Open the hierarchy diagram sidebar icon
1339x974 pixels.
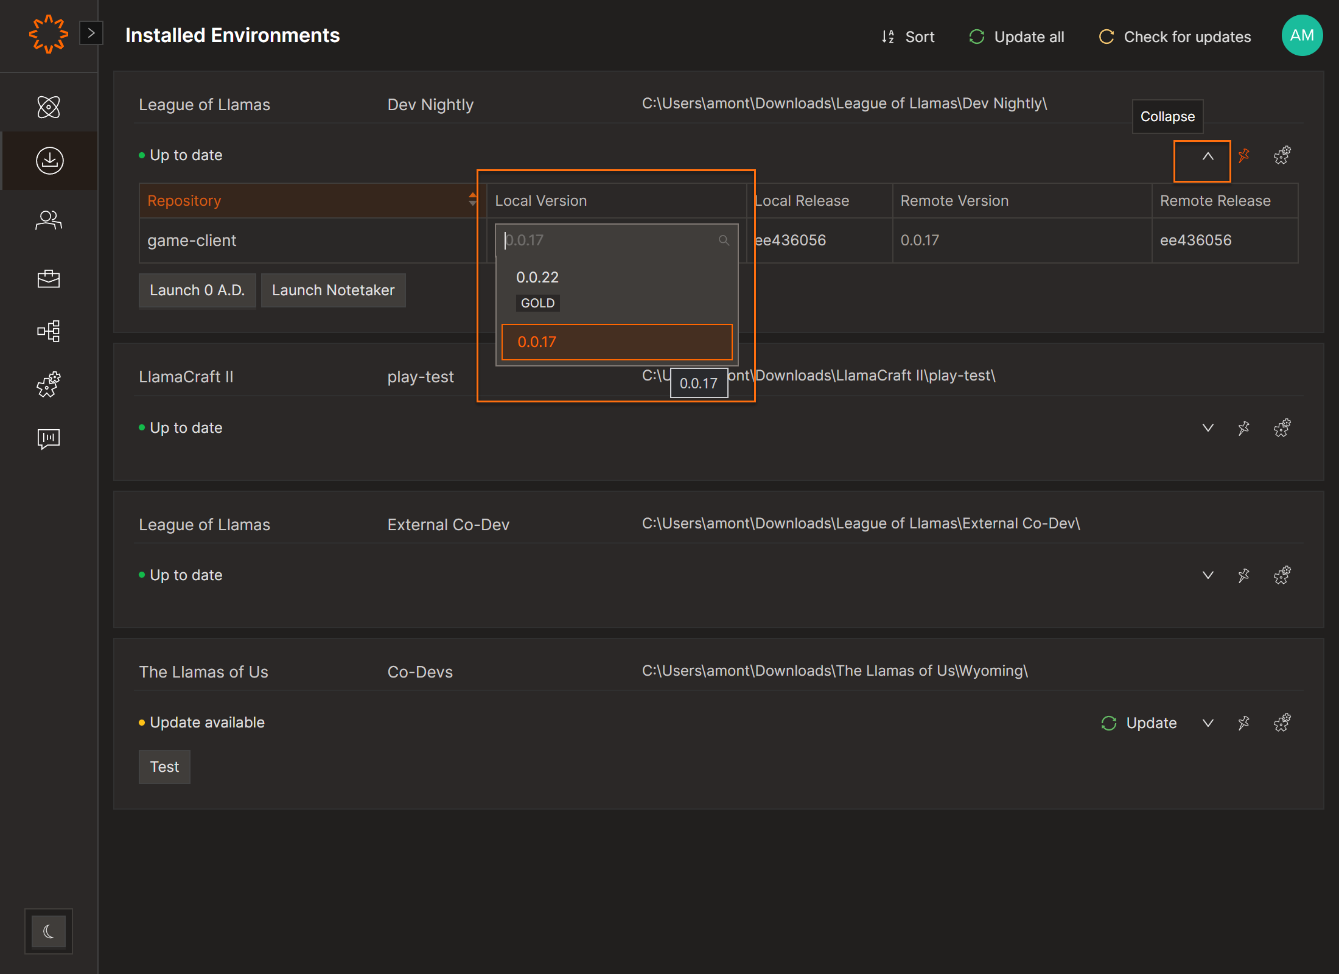tap(49, 331)
